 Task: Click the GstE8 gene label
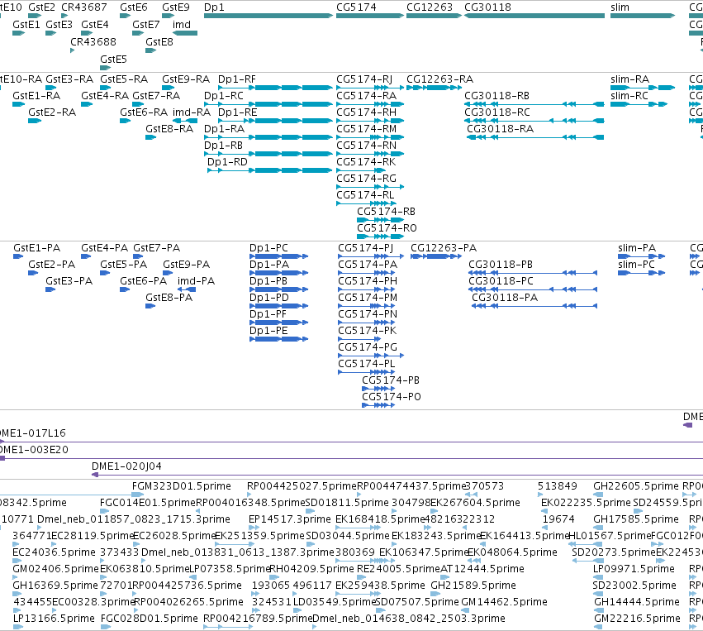point(159,41)
